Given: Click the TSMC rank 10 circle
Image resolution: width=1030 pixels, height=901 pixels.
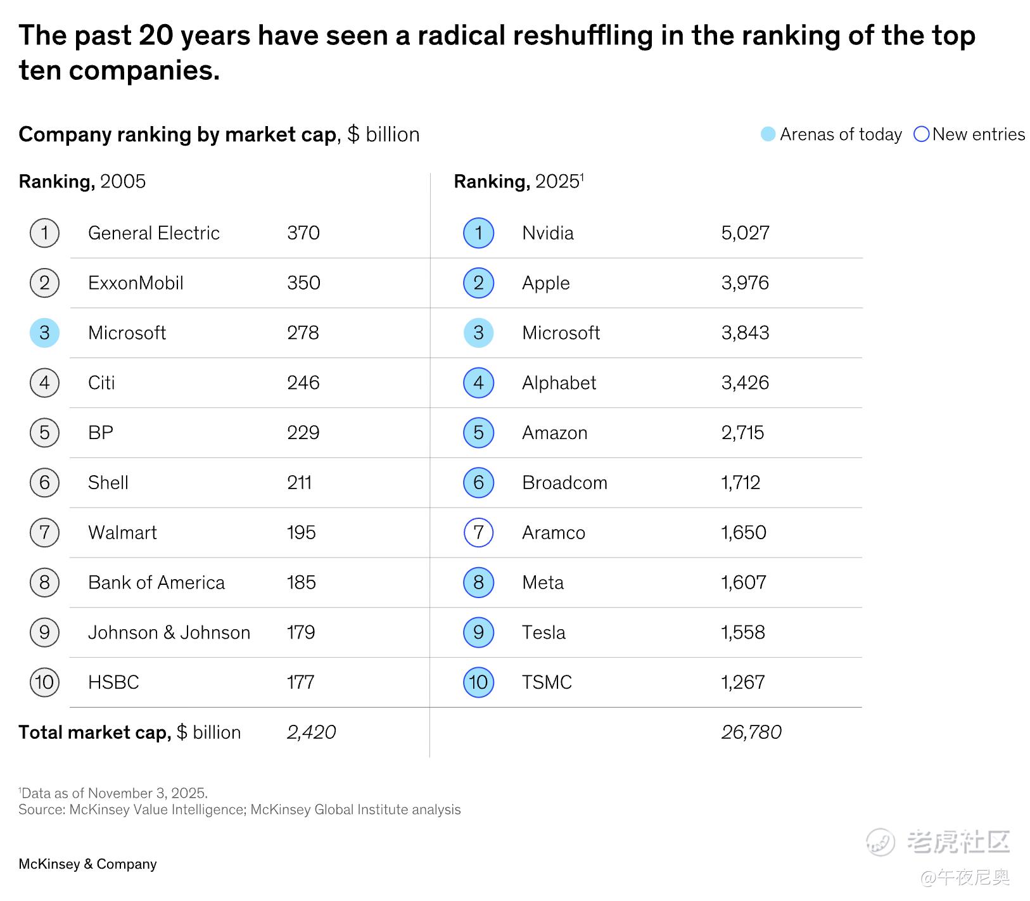Looking at the screenshot, I should click(x=478, y=682).
